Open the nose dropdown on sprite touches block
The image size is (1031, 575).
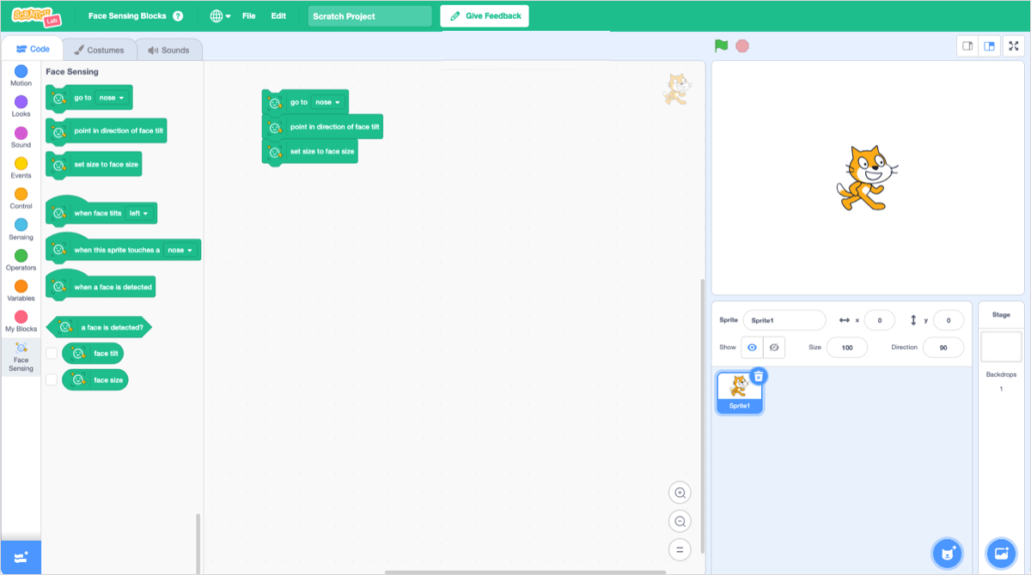(180, 250)
